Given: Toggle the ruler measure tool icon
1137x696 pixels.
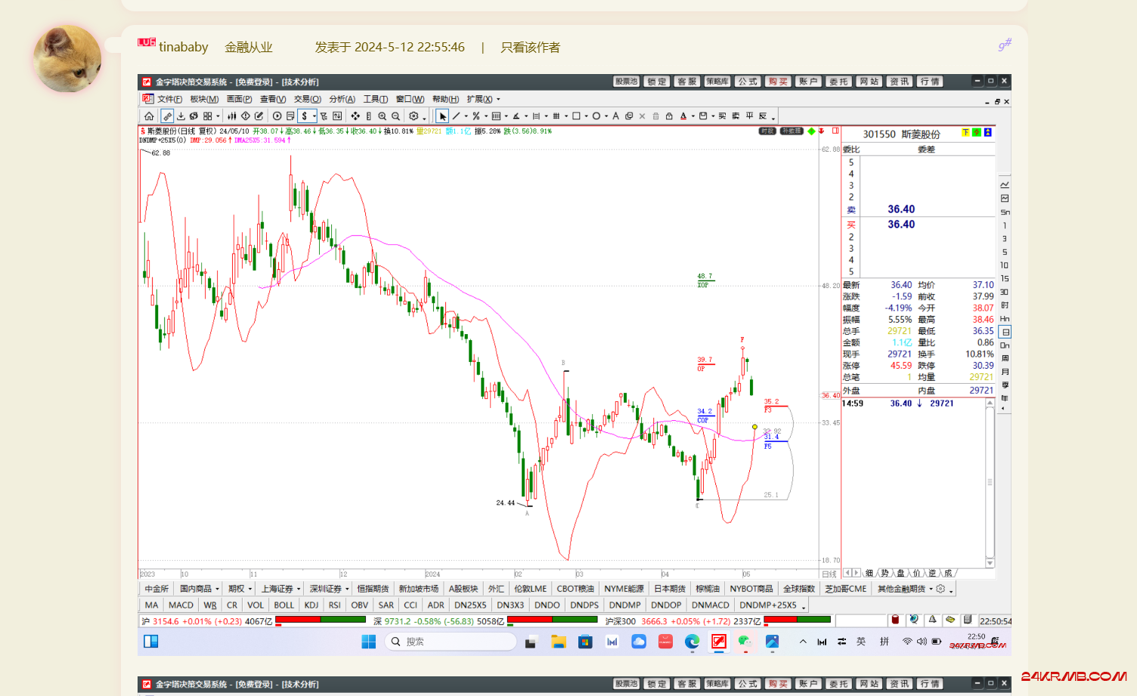Looking at the screenshot, I should tap(167, 116).
